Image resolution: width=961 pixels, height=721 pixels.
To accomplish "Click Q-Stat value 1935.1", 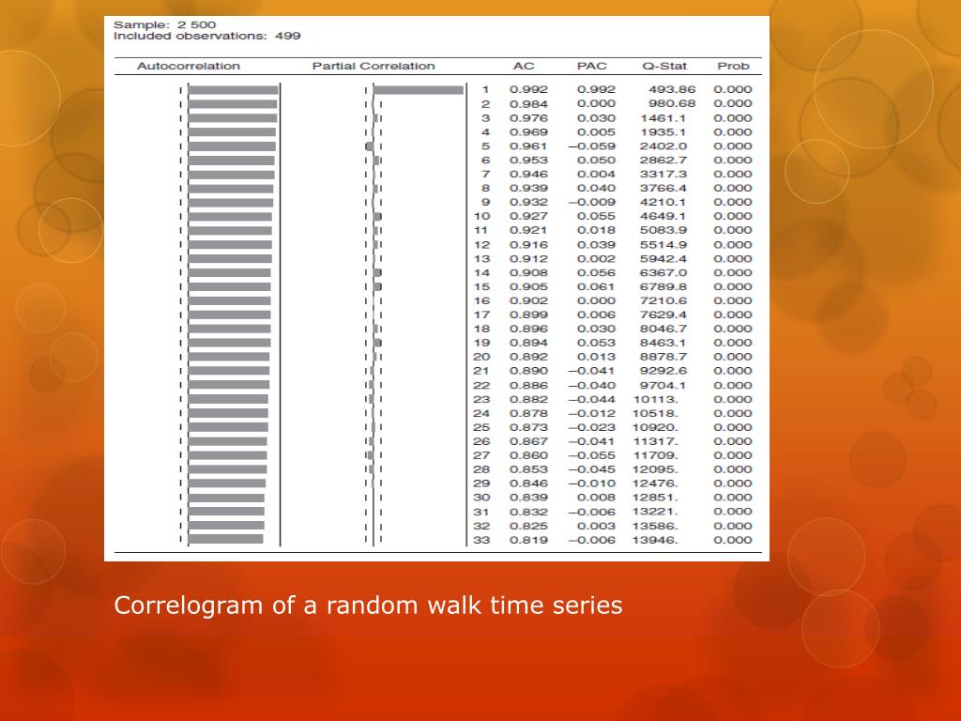I will pos(664,131).
